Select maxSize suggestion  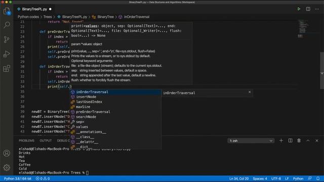click(116, 107)
